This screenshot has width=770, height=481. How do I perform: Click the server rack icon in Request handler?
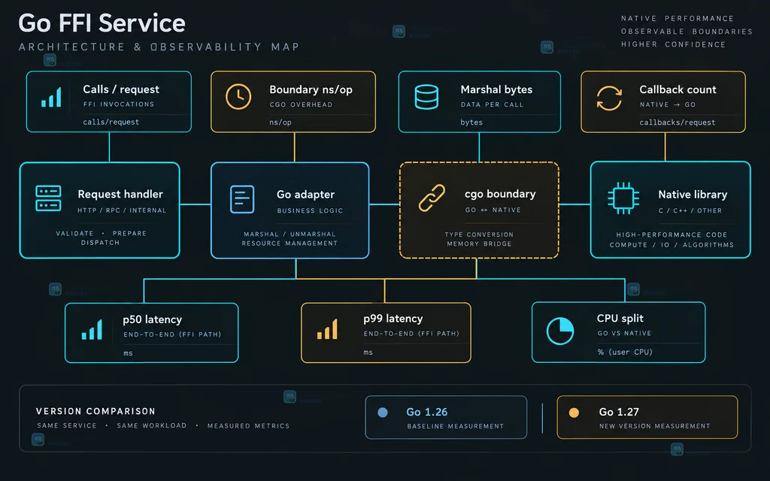(x=48, y=198)
